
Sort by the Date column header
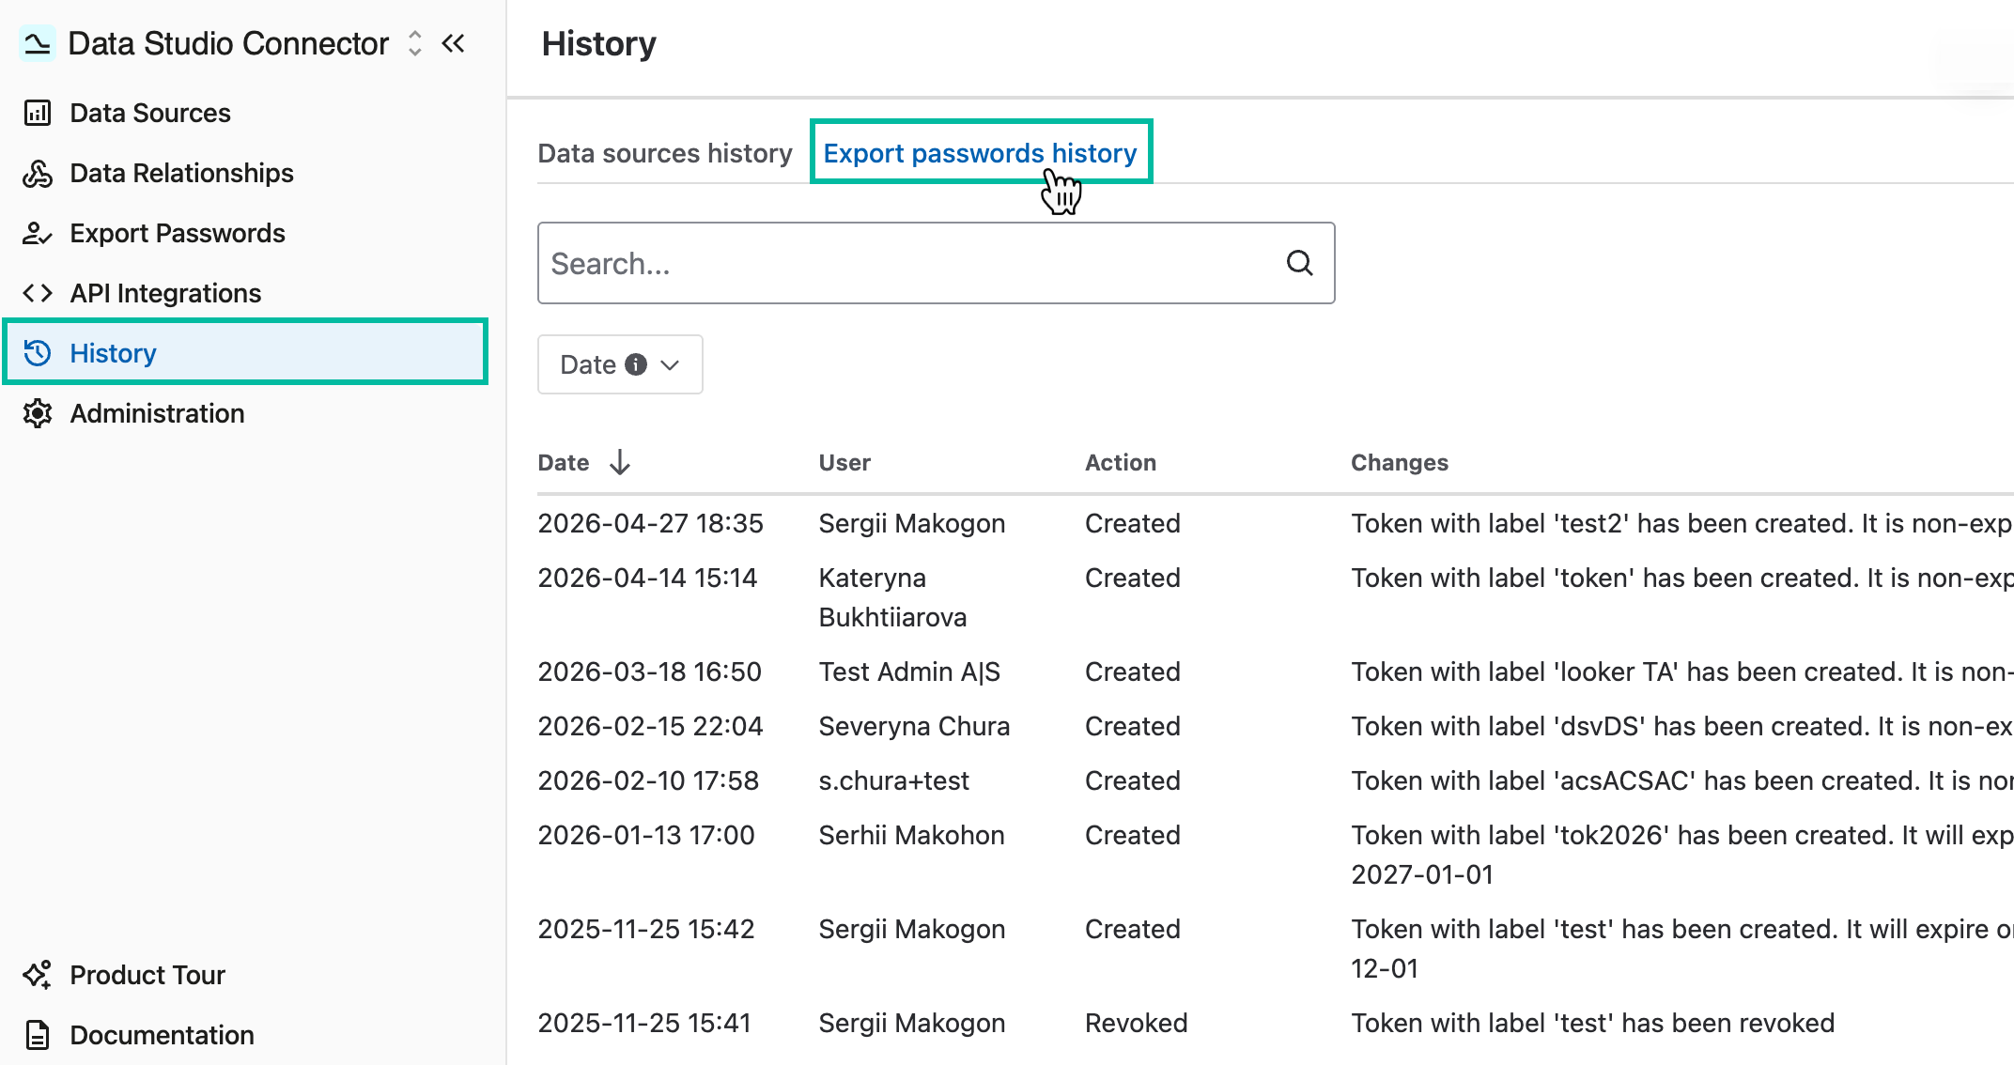564,462
